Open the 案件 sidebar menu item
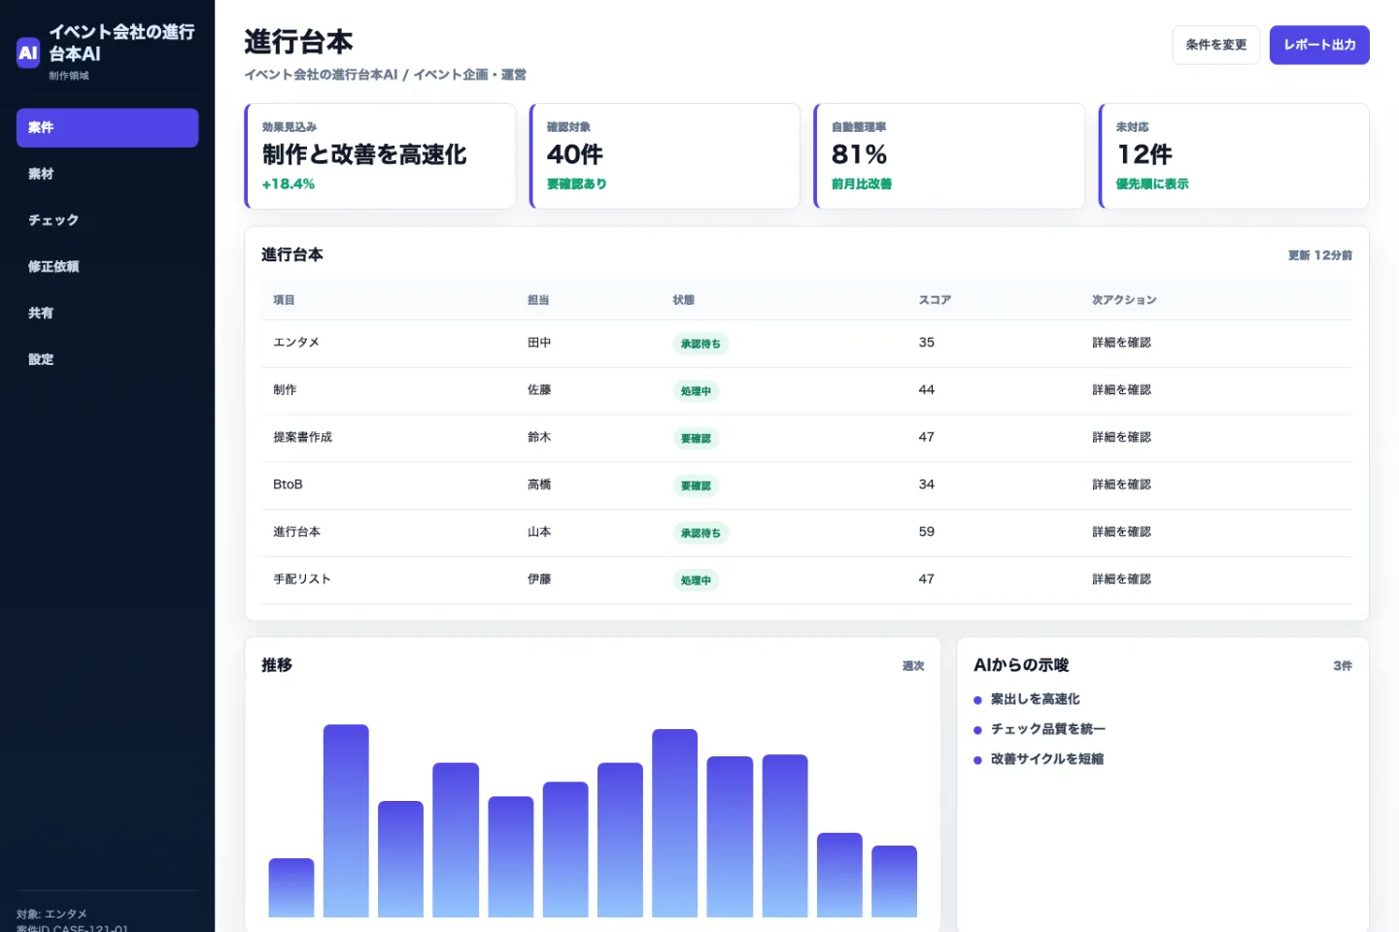 107,127
